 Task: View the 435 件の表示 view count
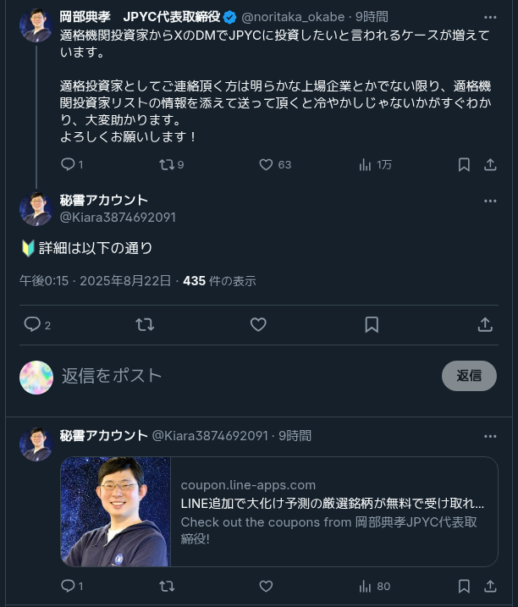click(219, 281)
